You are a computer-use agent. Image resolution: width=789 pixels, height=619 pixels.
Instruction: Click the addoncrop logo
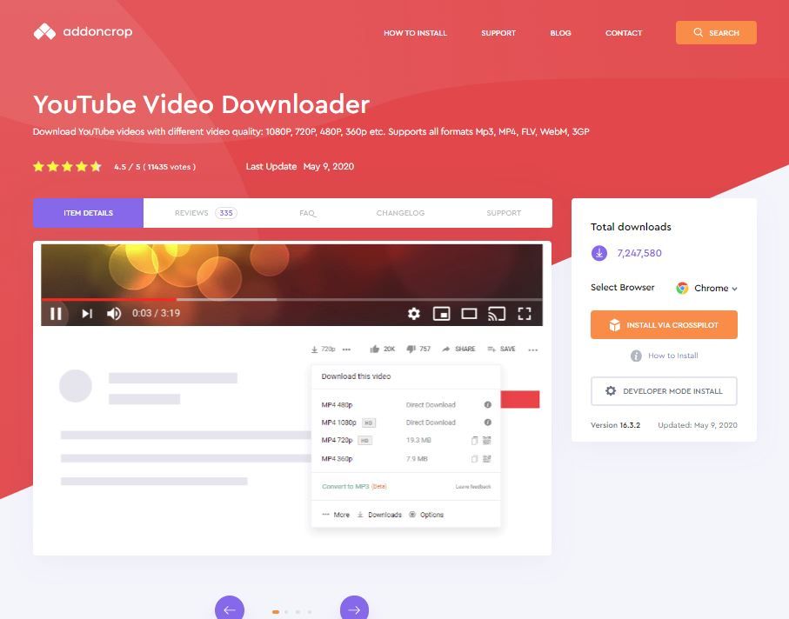click(83, 31)
